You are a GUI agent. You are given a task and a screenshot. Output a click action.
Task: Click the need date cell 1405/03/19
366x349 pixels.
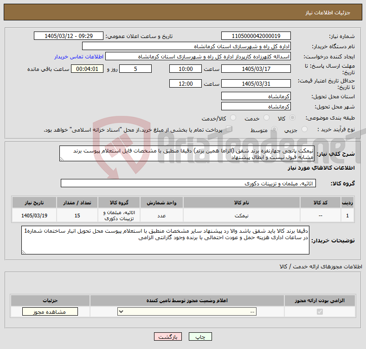pyautogui.click(x=34, y=216)
